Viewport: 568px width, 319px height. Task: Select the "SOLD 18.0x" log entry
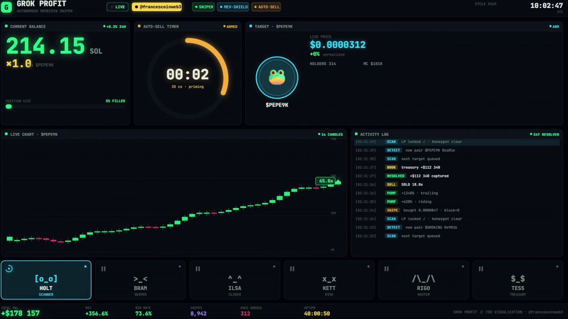pyautogui.click(x=458, y=184)
